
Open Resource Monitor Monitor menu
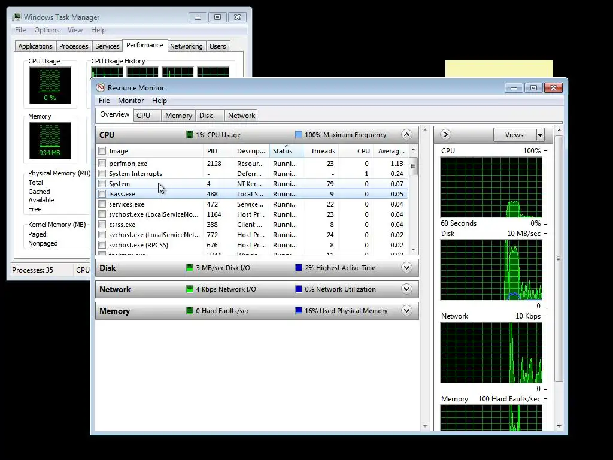tap(131, 101)
